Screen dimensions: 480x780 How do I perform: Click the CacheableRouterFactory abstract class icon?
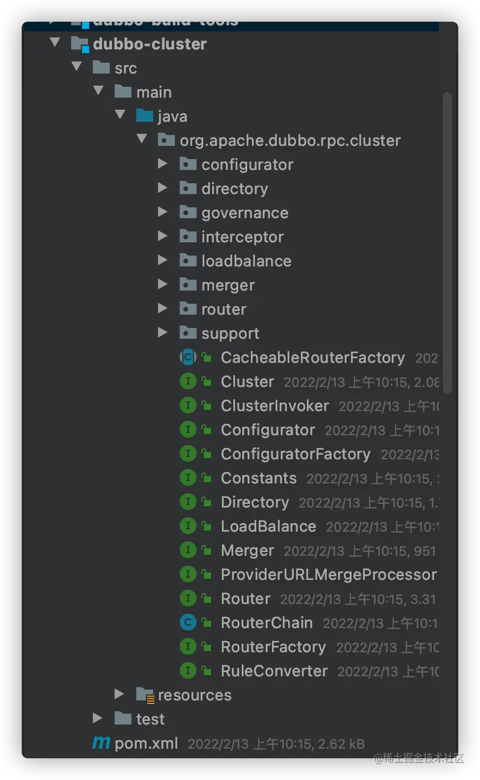coord(188,357)
